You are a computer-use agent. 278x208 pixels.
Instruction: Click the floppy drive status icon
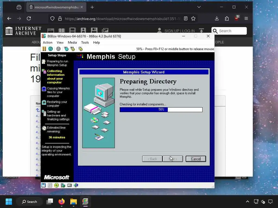43,185
